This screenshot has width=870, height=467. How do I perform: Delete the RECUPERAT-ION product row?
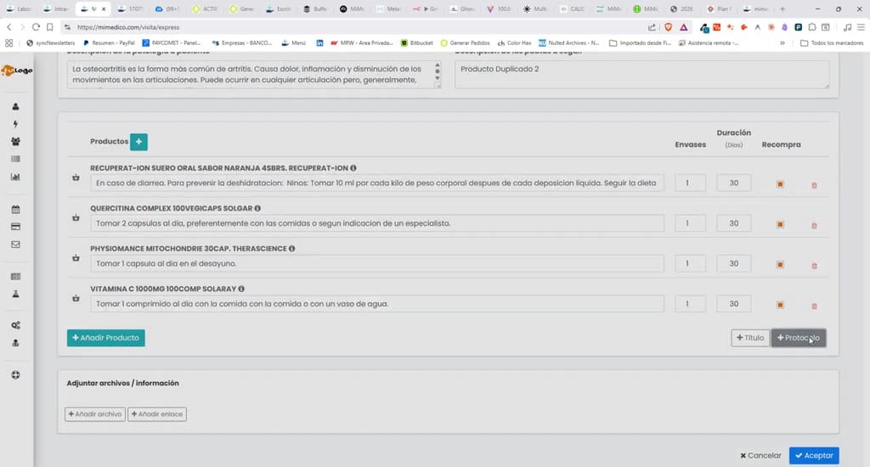(815, 185)
